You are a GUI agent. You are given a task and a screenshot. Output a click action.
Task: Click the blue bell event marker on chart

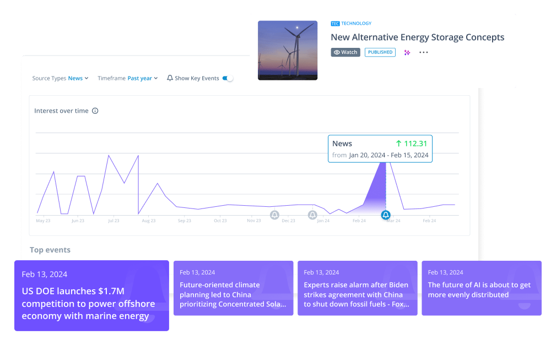(386, 215)
